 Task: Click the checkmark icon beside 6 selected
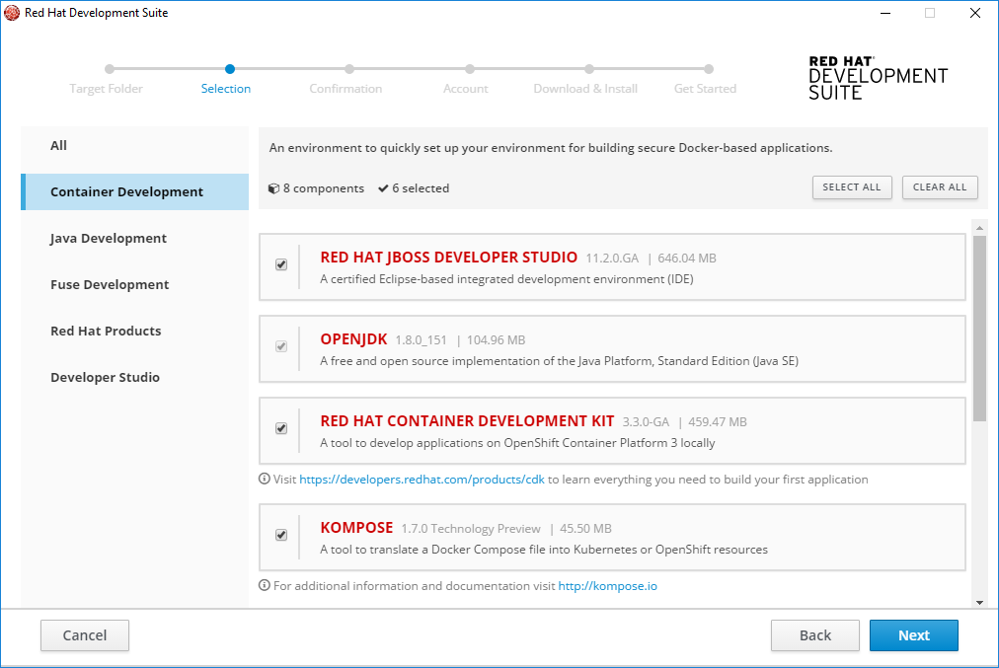(x=383, y=187)
